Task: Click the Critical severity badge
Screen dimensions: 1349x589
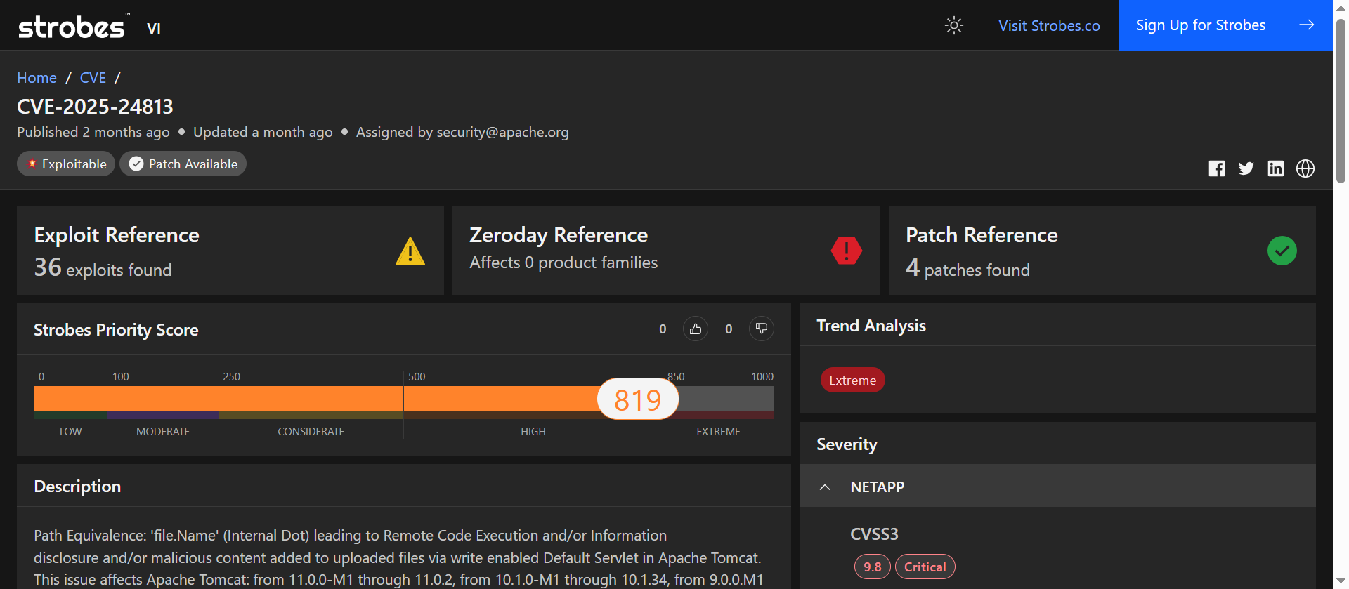Action: coord(925,567)
